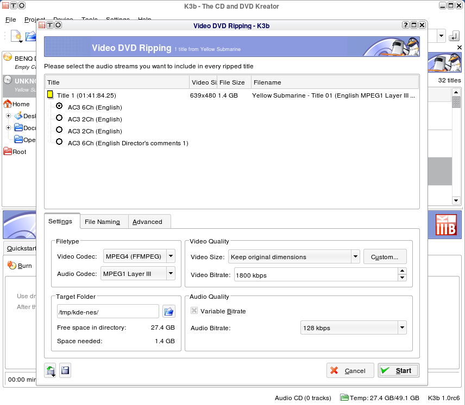Click the Cancel button
Viewport: 465px width, 405px height.
350,371
